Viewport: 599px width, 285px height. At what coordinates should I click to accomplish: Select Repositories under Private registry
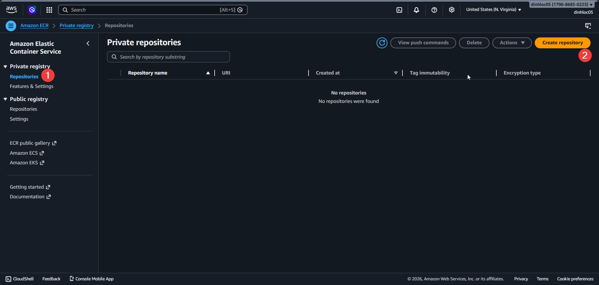[x=24, y=76]
